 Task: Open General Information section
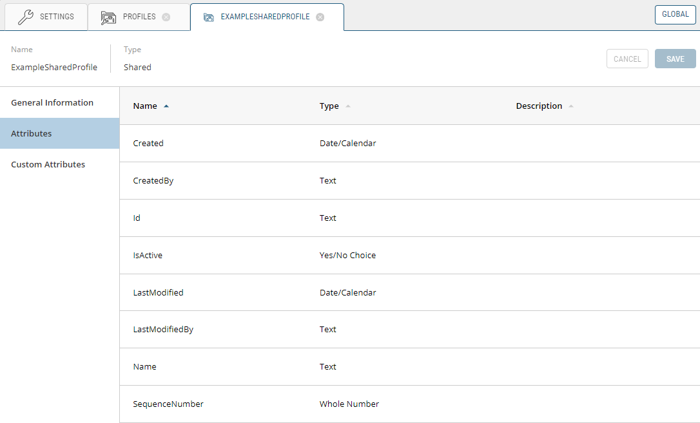coord(52,102)
